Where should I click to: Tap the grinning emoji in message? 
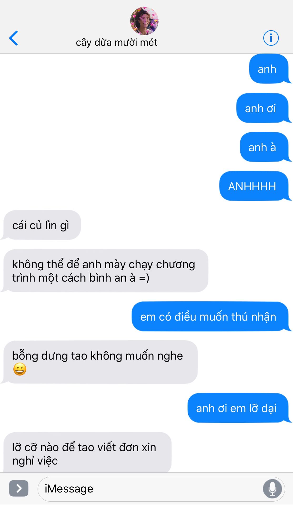(x=20, y=369)
